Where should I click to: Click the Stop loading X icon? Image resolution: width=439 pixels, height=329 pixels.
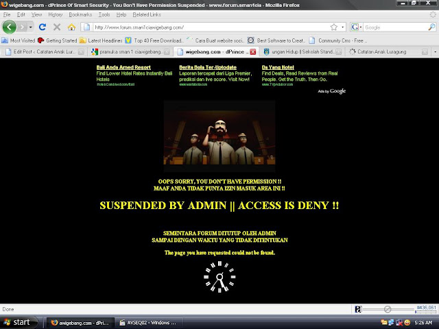pos(57,27)
